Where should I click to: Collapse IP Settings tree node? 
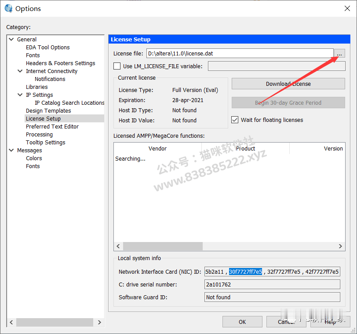(20, 95)
